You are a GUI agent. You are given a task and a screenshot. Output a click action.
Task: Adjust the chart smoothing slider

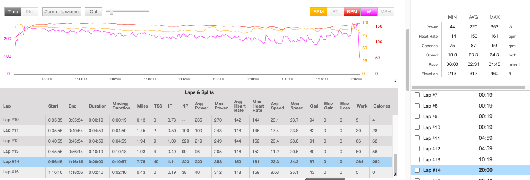tap(112, 11)
